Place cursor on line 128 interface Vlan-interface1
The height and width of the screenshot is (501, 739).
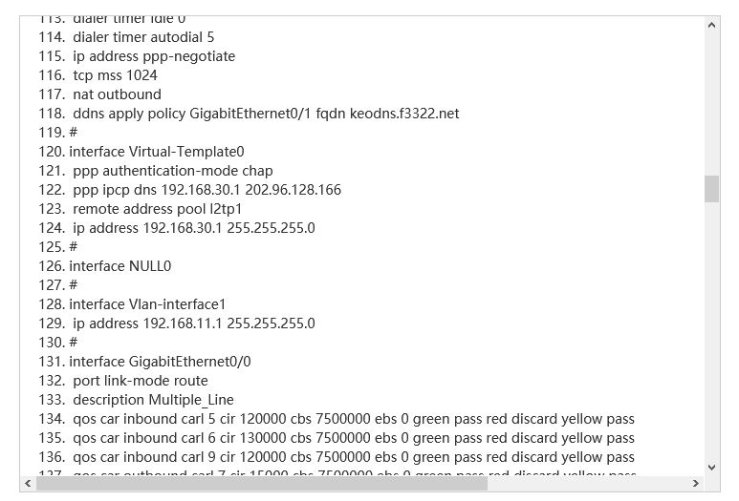coord(147,304)
